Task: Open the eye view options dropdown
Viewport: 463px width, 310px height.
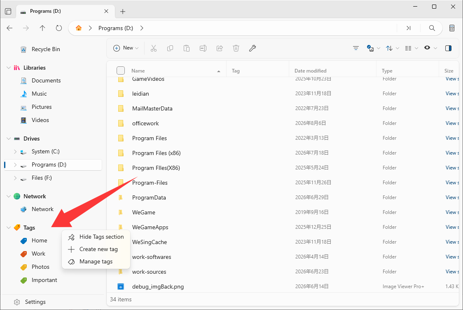Action: point(430,48)
